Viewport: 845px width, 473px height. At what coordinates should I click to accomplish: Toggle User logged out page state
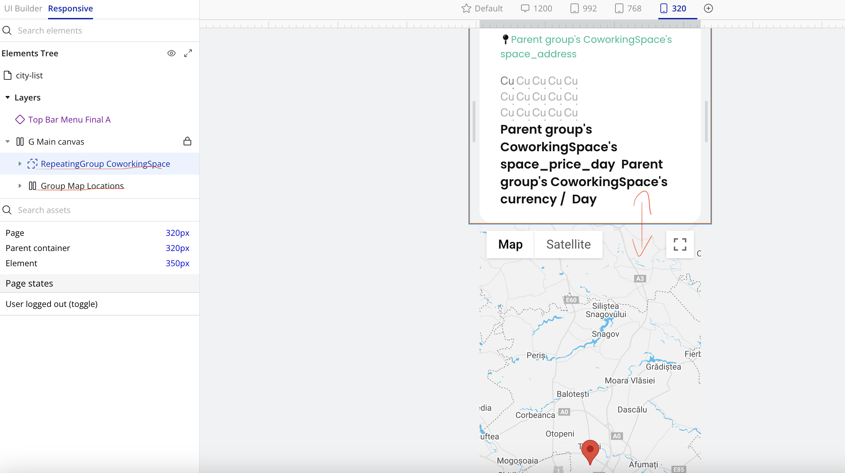[52, 304]
